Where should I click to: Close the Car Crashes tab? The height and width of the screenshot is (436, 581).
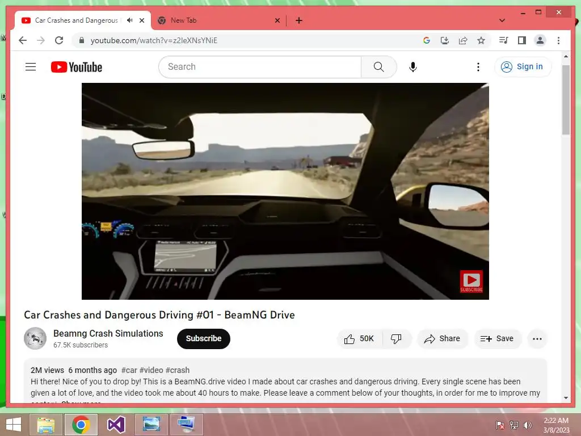click(142, 20)
